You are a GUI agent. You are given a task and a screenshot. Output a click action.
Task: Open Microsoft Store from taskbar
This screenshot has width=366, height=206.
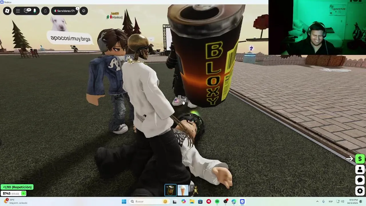pyautogui.click(x=200, y=201)
